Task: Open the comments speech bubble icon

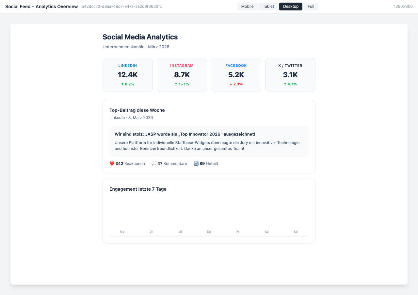Action: click(x=153, y=163)
